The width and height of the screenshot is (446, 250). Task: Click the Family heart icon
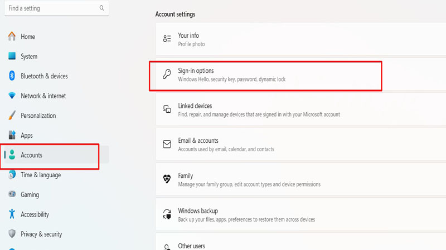tap(167, 179)
